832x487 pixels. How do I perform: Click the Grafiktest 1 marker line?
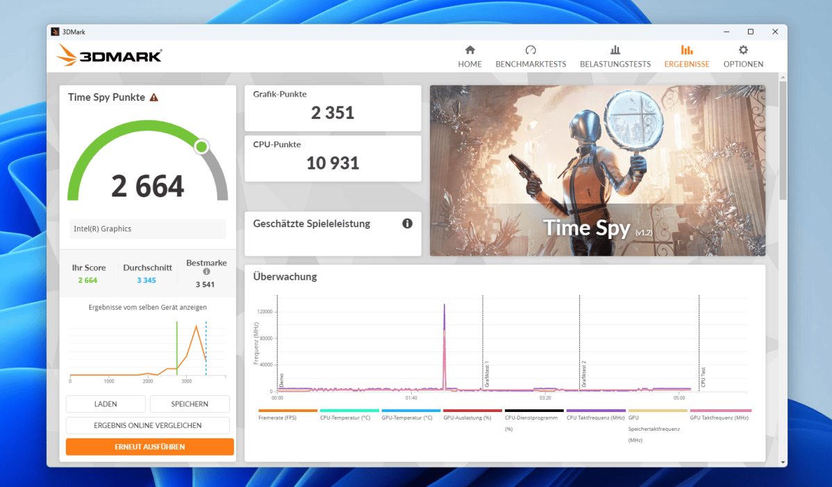coord(483,342)
